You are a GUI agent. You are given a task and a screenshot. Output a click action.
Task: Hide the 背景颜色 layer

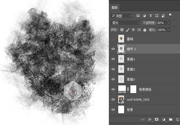pyautogui.click(x=113, y=89)
